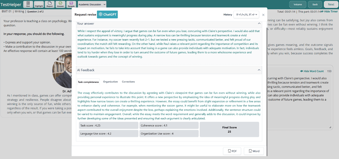Click the Exit toolbar icon

coord(28,4)
